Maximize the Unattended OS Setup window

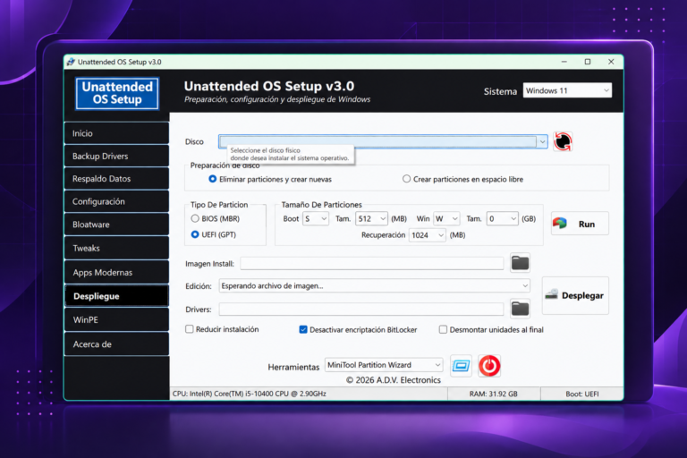pyautogui.click(x=588, y=62)
